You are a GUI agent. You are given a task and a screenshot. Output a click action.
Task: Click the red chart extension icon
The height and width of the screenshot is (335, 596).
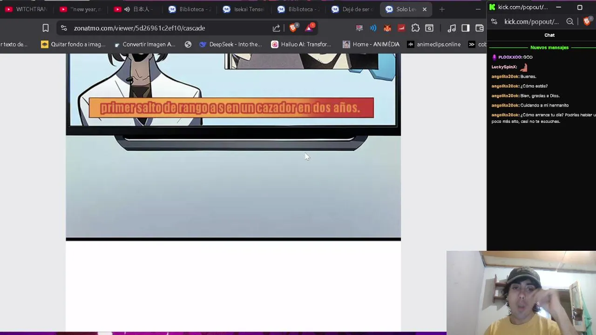click(401, 28)
